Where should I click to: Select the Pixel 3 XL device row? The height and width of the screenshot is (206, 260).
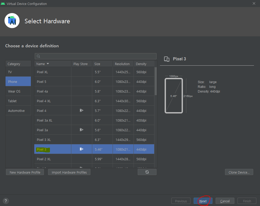[x=94, y=140]
